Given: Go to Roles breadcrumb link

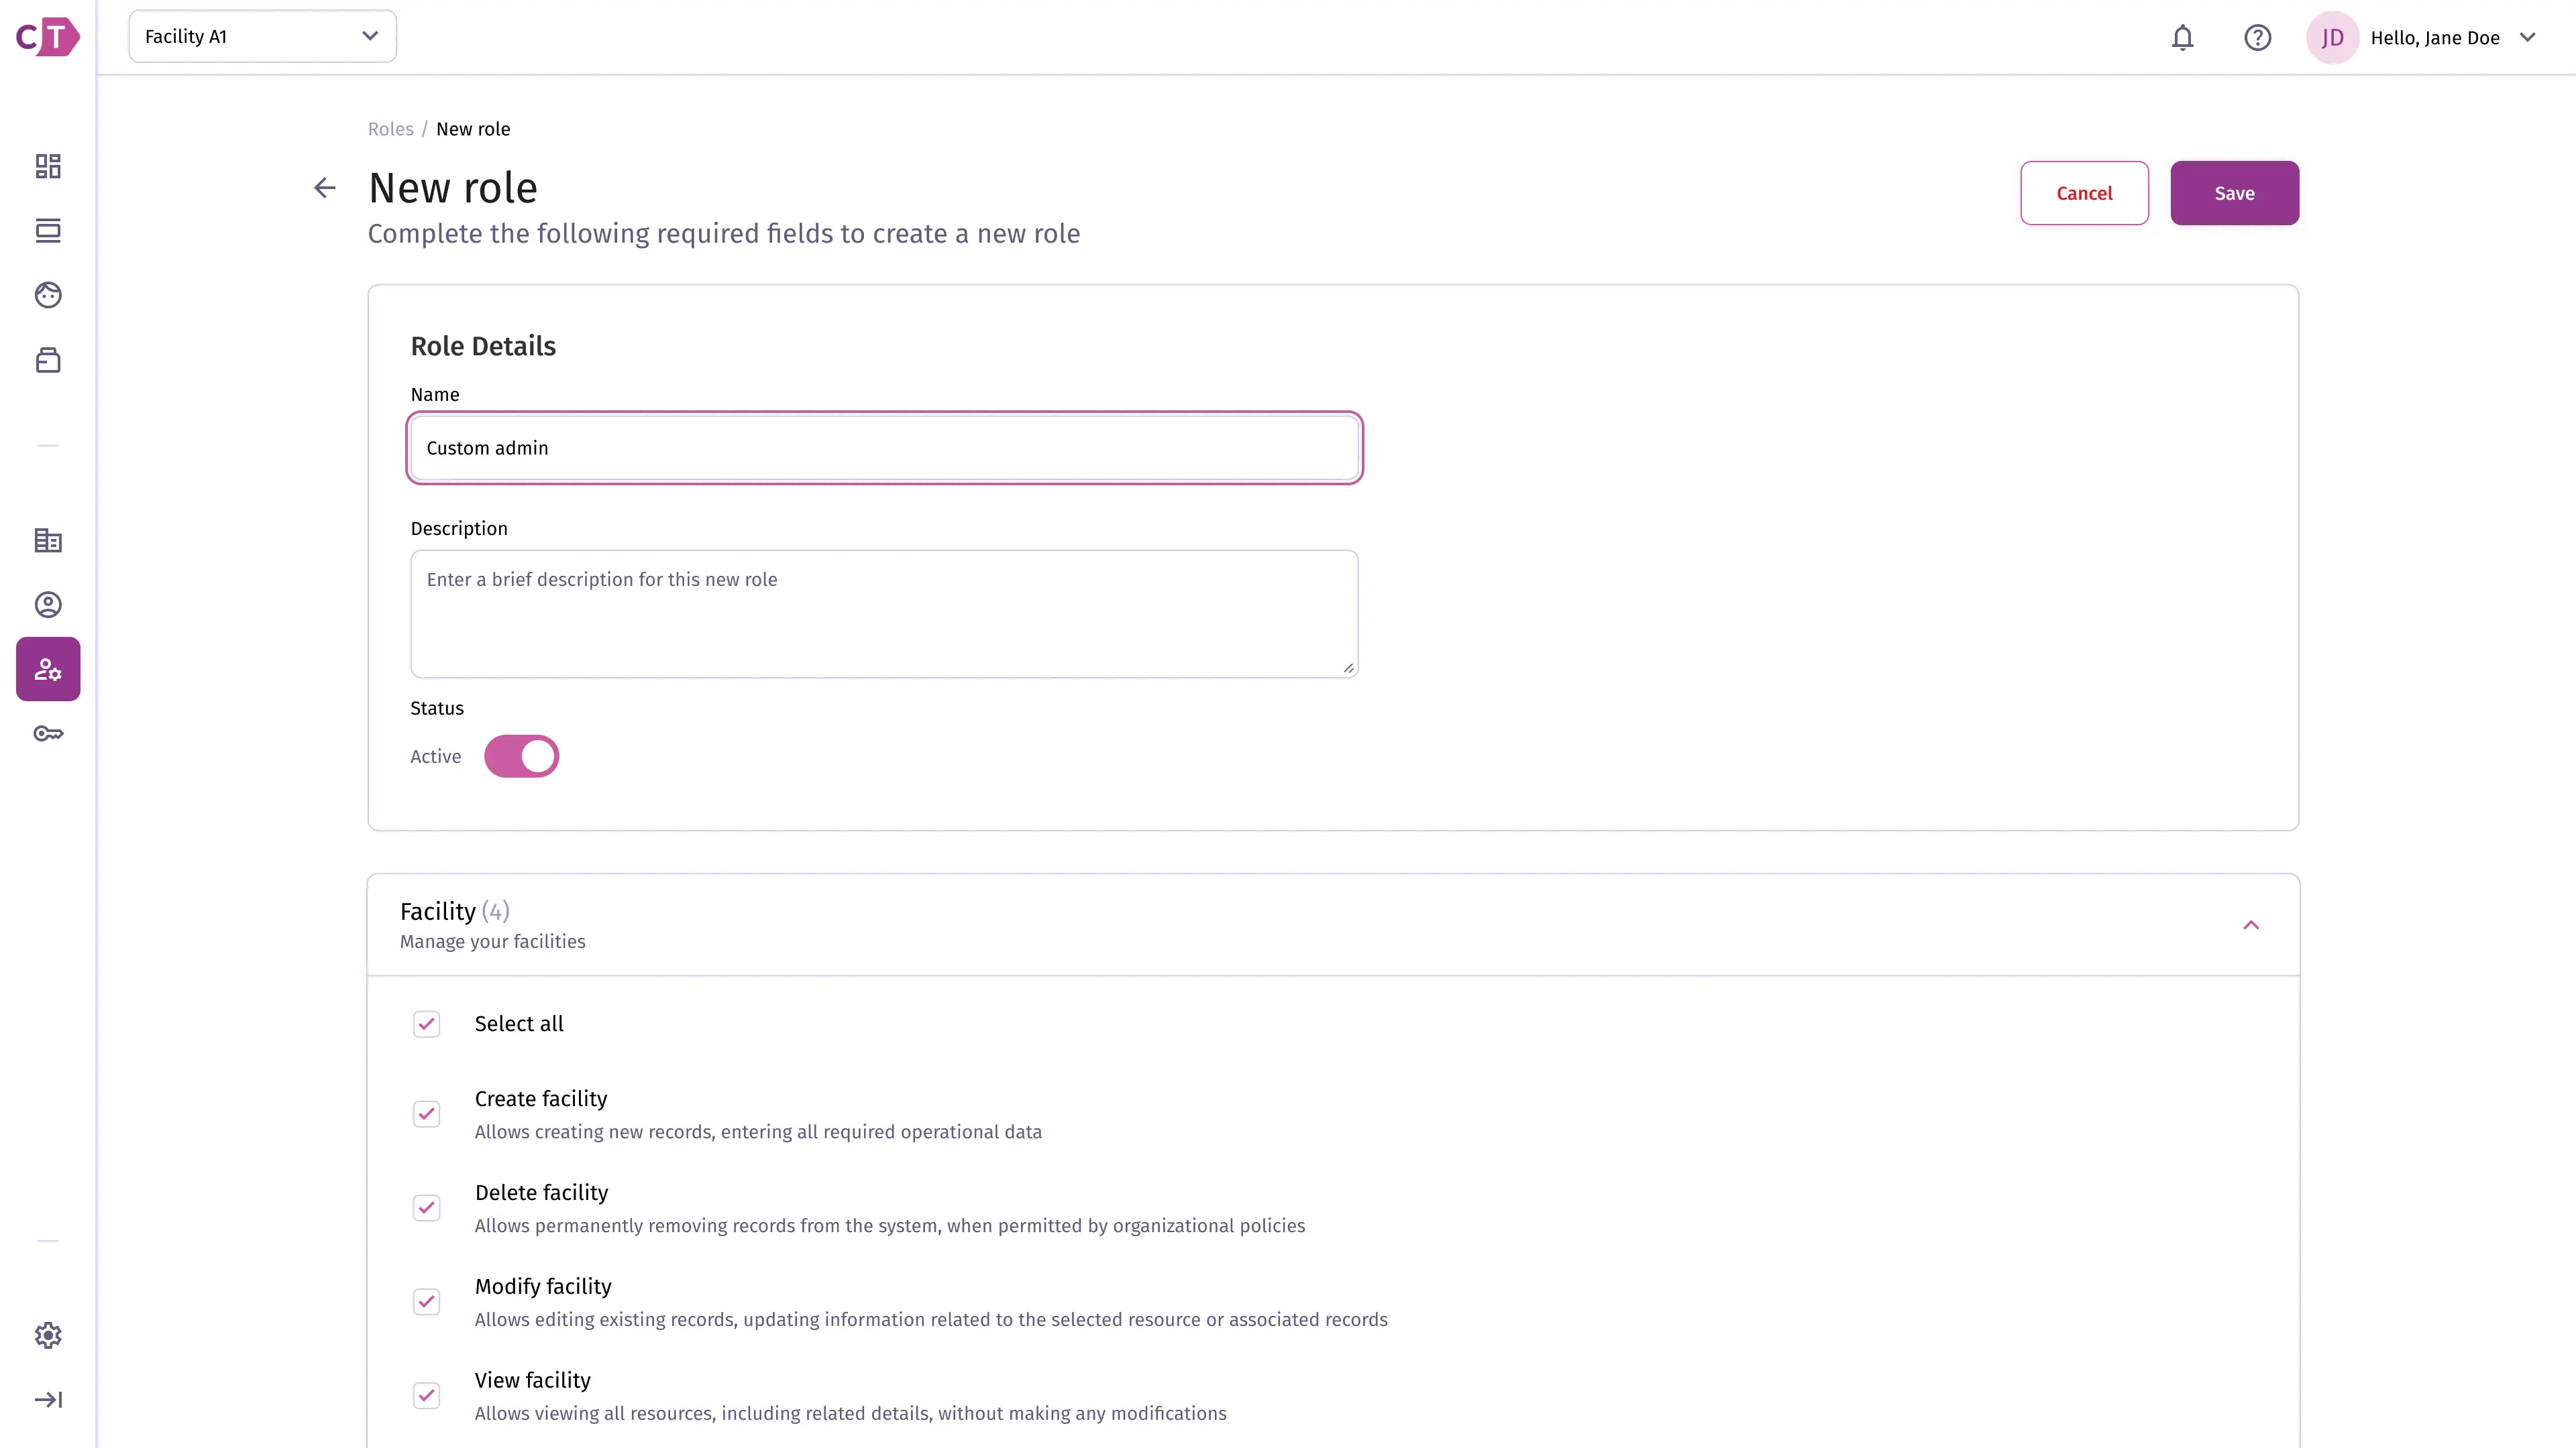Looking at the screenshot, I should coord(390,129).
